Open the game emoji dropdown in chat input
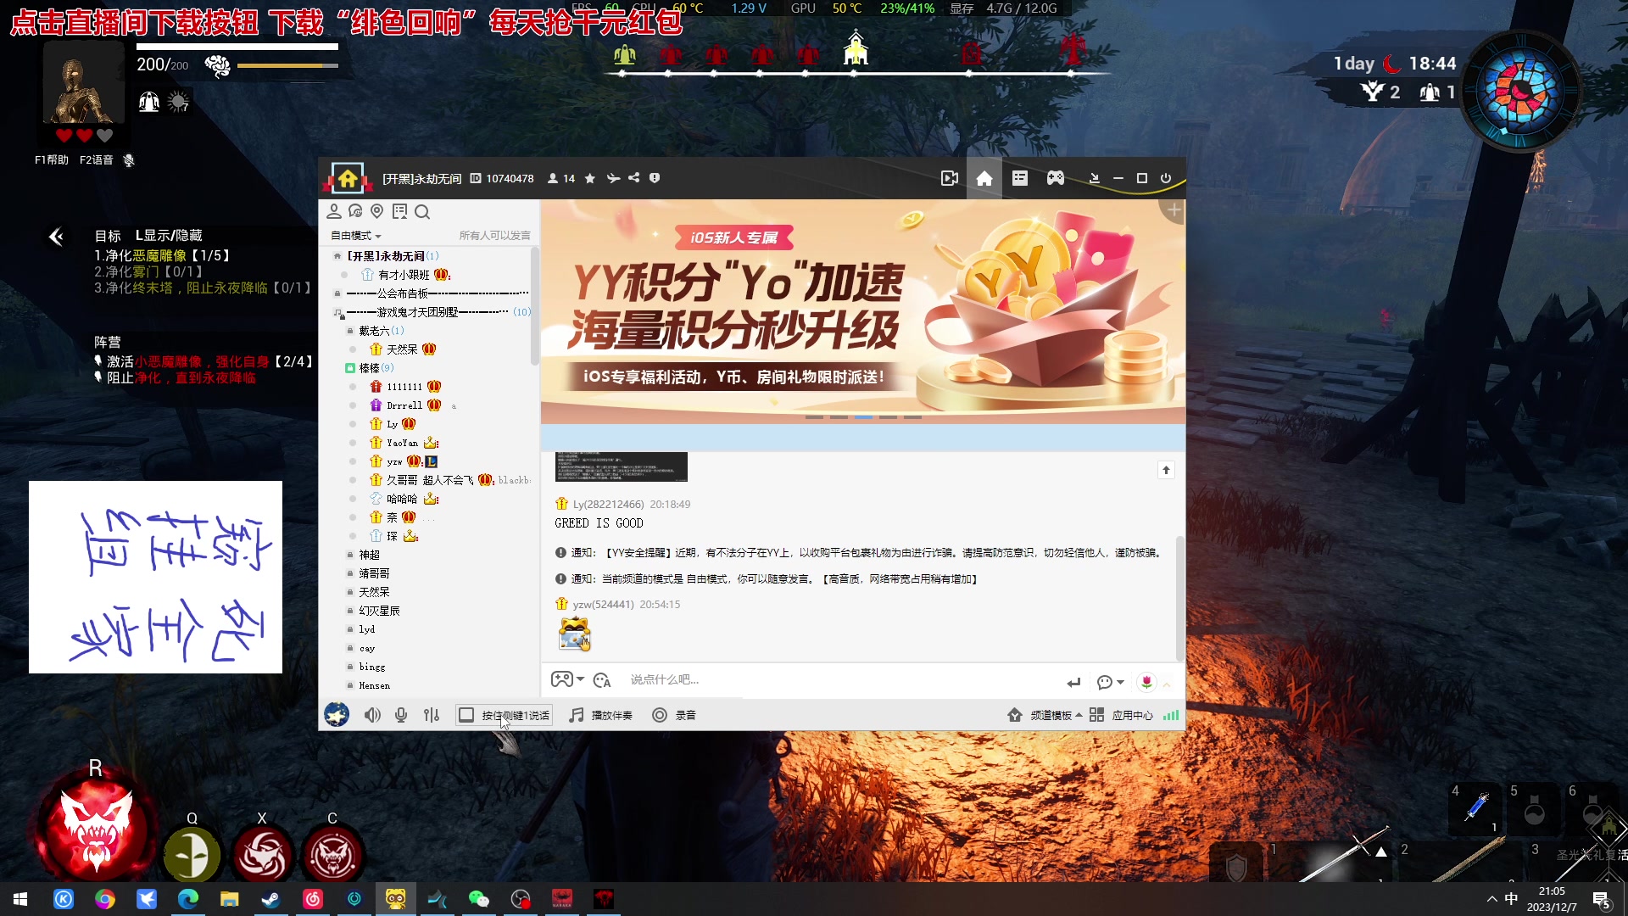This screenshot has width=1628, height=916. point(567,679)
